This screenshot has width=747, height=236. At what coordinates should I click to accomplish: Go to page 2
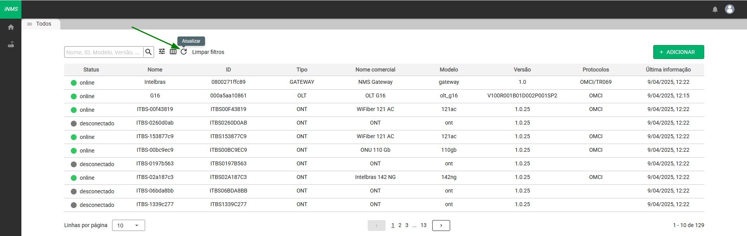400,225
